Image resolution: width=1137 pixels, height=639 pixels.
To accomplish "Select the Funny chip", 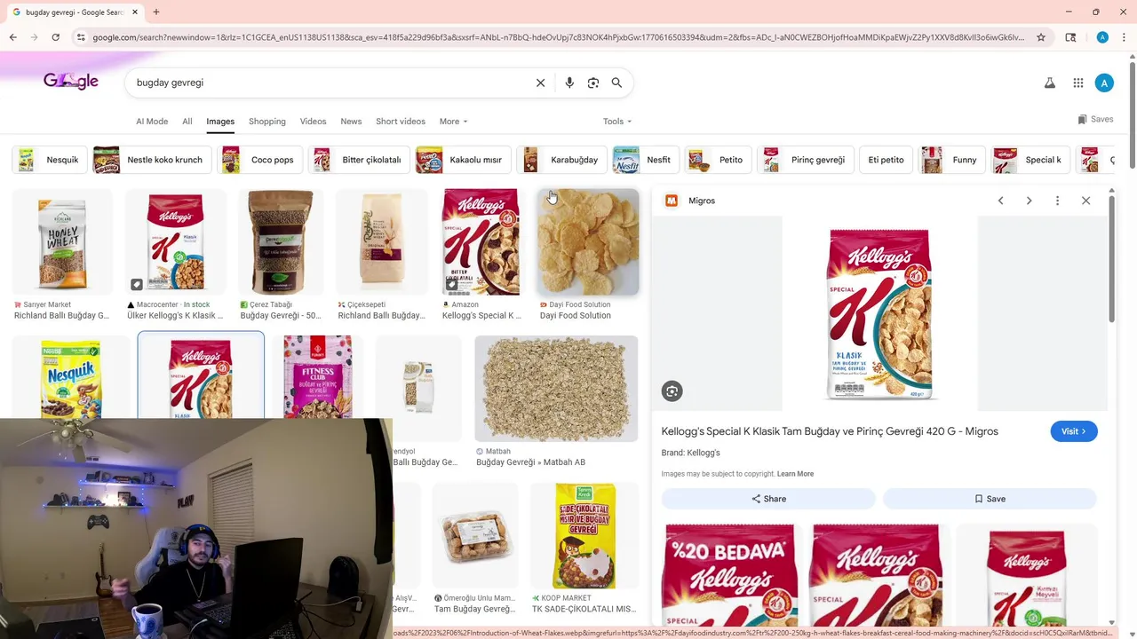I will click(952, 160).
